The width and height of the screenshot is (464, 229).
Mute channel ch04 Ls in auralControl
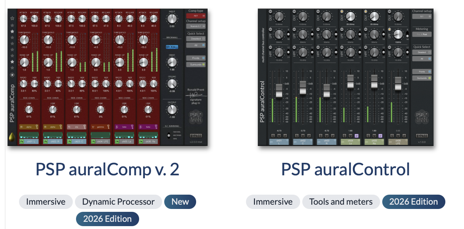pos(350,136)
